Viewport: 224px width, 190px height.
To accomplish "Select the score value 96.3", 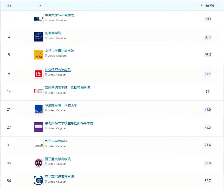I will pos(208,55).
